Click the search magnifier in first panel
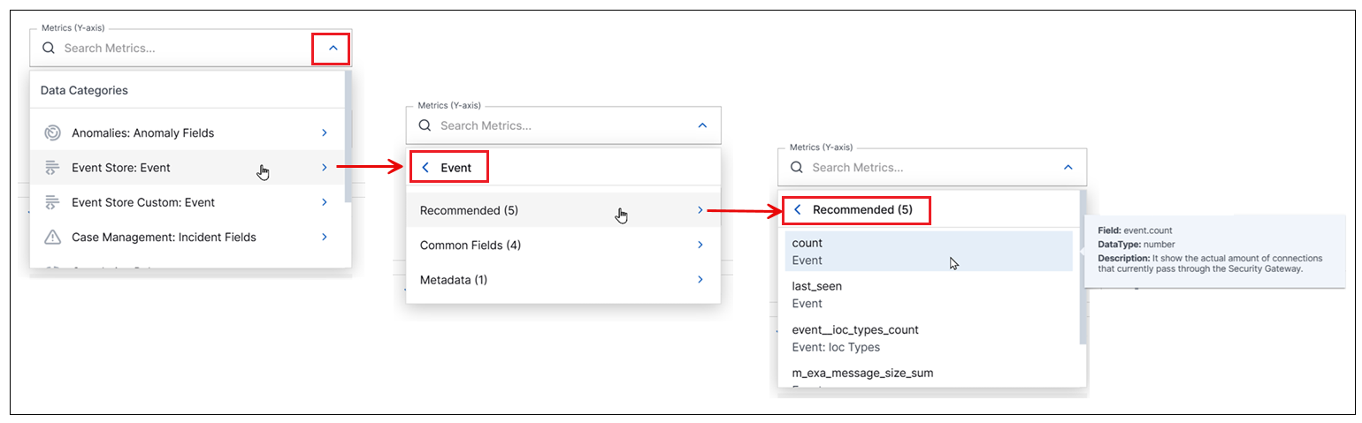Image resolution: width=1362 pixels, height=423 pixels. [49, 49]
